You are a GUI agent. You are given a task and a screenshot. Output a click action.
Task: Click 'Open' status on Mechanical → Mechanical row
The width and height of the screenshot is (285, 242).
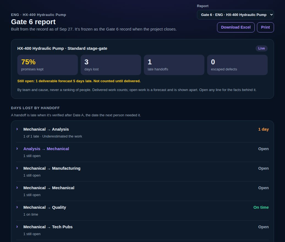(x=263, y=188)
